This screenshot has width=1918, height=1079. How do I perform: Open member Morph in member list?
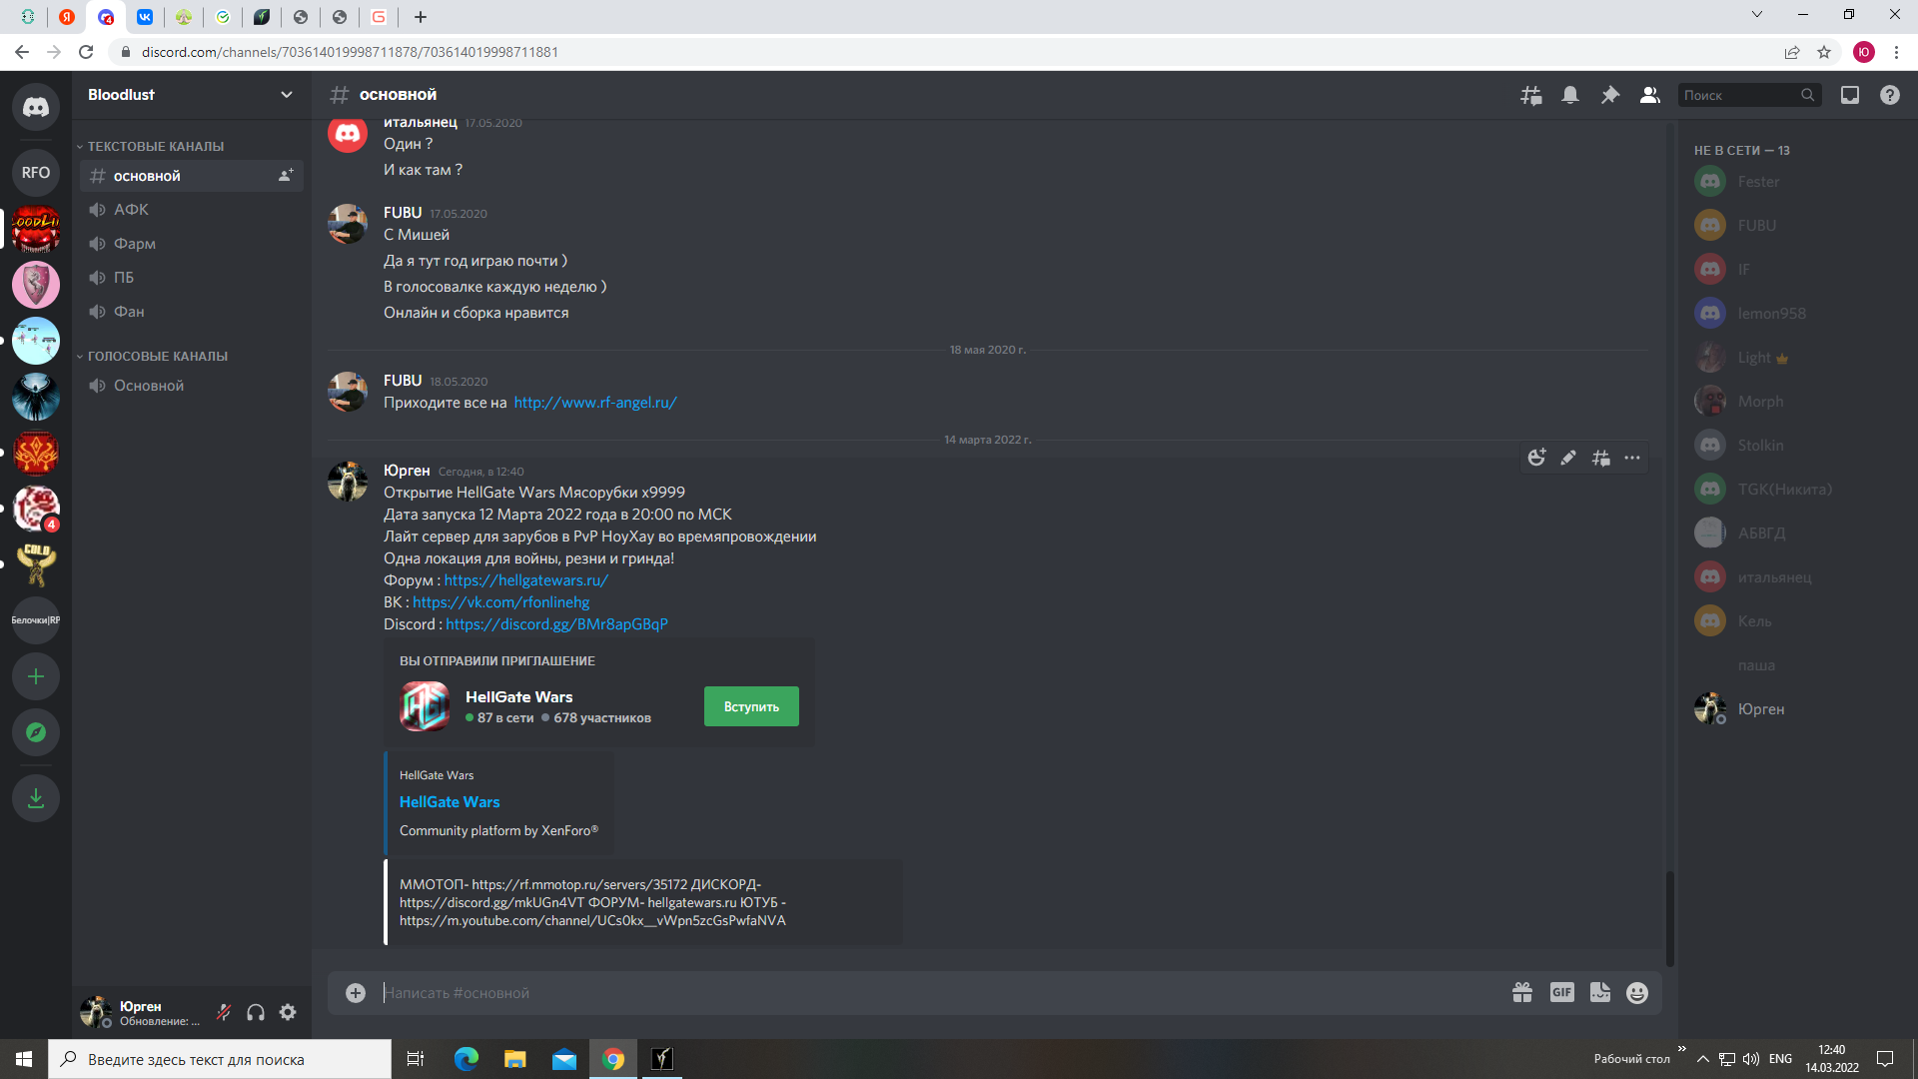click(1798, 402)
